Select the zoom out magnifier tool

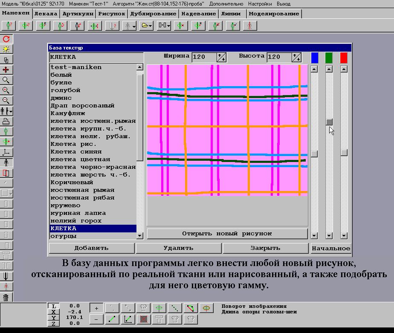point(6,101)
